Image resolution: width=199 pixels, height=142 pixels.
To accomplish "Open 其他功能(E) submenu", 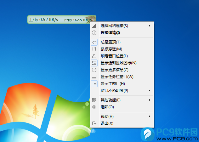I will point(122,100).
